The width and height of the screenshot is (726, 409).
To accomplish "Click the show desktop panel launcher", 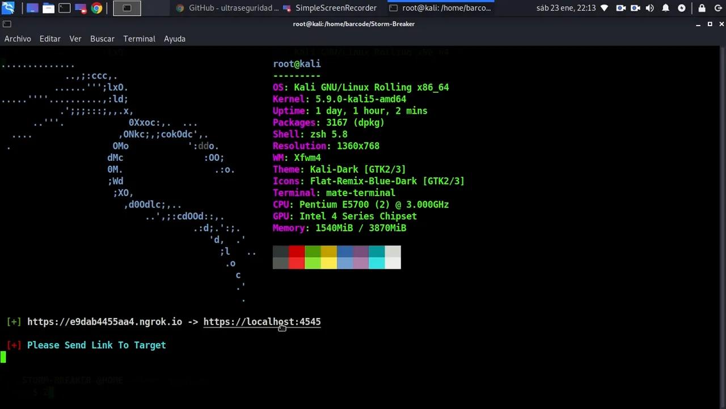I will click(32, 8).
